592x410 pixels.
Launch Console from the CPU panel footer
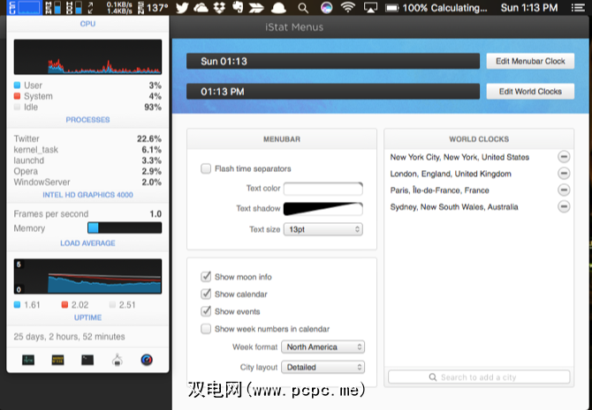click(57, 360)
